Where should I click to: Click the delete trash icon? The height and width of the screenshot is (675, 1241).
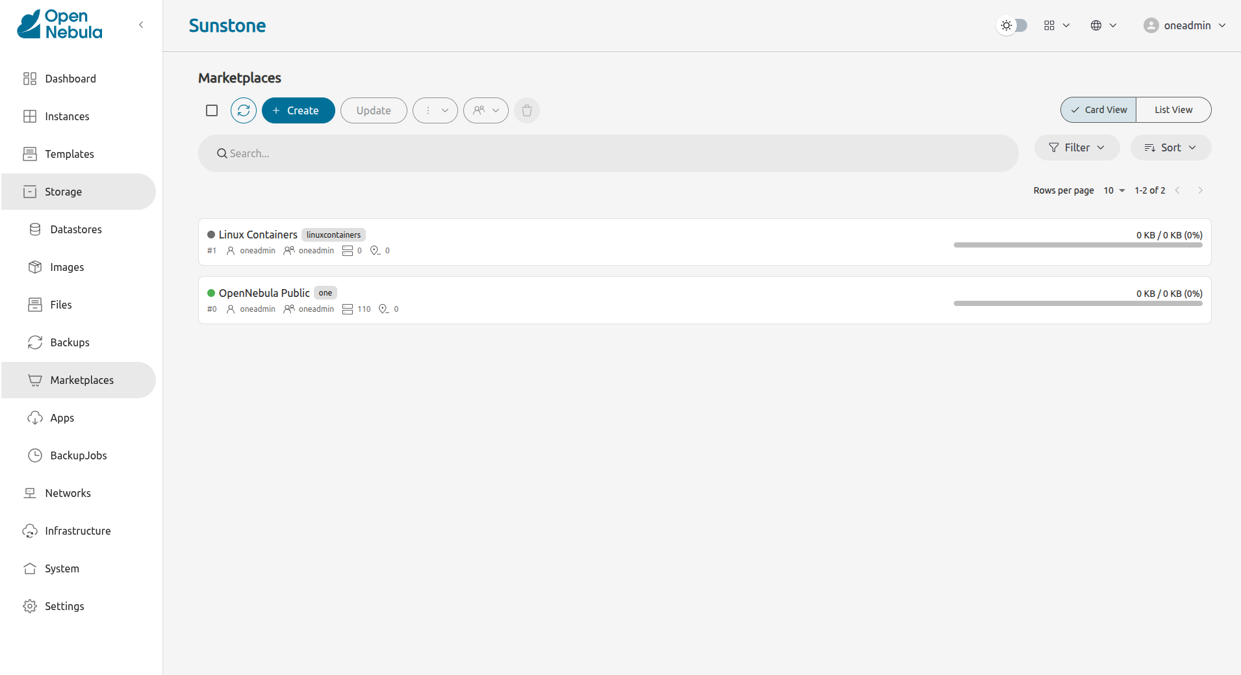coord(526,110)
